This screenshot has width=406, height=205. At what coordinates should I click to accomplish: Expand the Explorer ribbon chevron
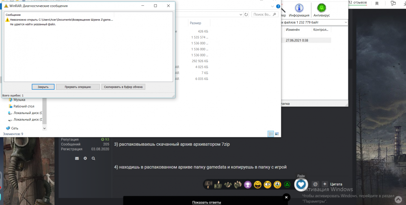tap(272, 6)
